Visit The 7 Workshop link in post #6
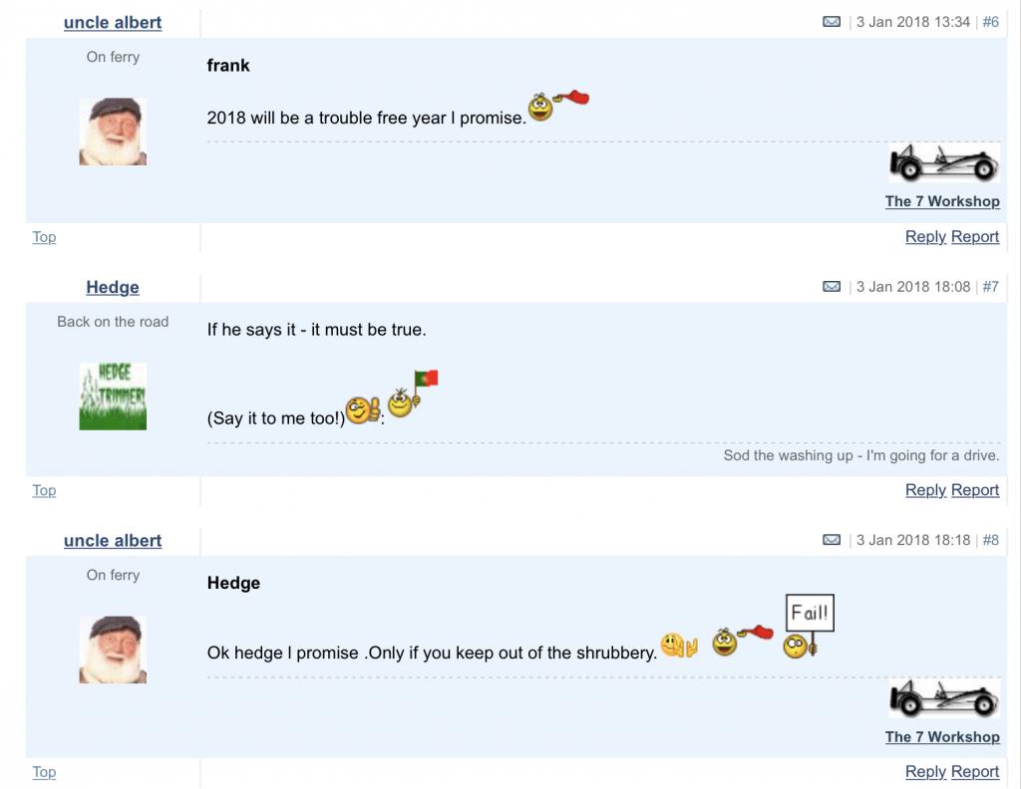The height and width of the screenshot is (789, 1021). [941, 201]
